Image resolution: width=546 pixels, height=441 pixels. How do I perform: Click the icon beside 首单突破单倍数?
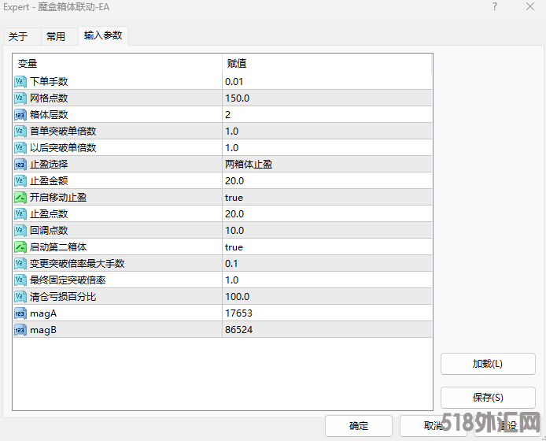pos(20,131)
